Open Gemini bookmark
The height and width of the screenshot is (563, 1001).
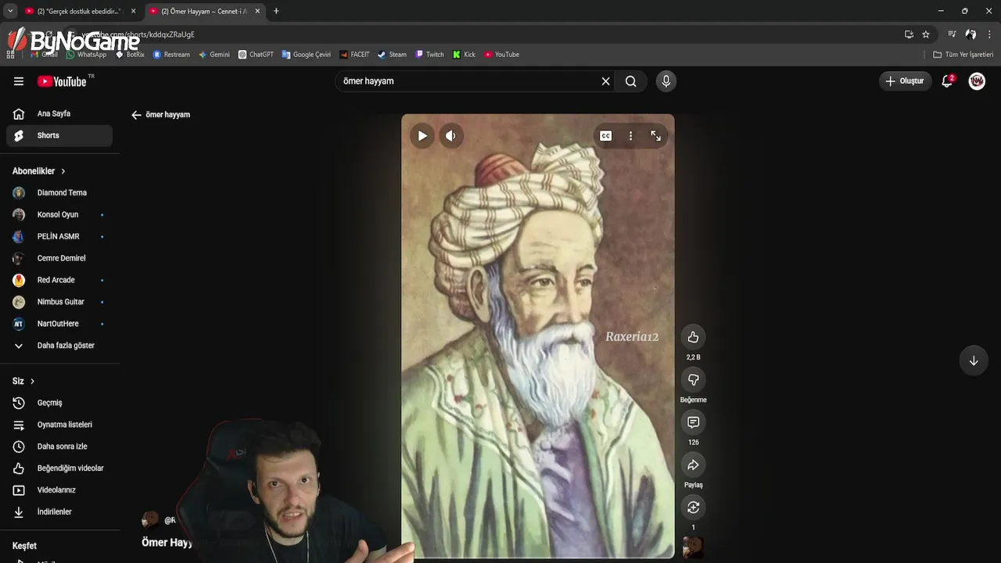tap(214, 55)
